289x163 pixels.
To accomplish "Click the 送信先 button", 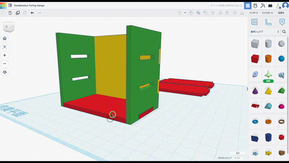I will click(x=281, y=13).
